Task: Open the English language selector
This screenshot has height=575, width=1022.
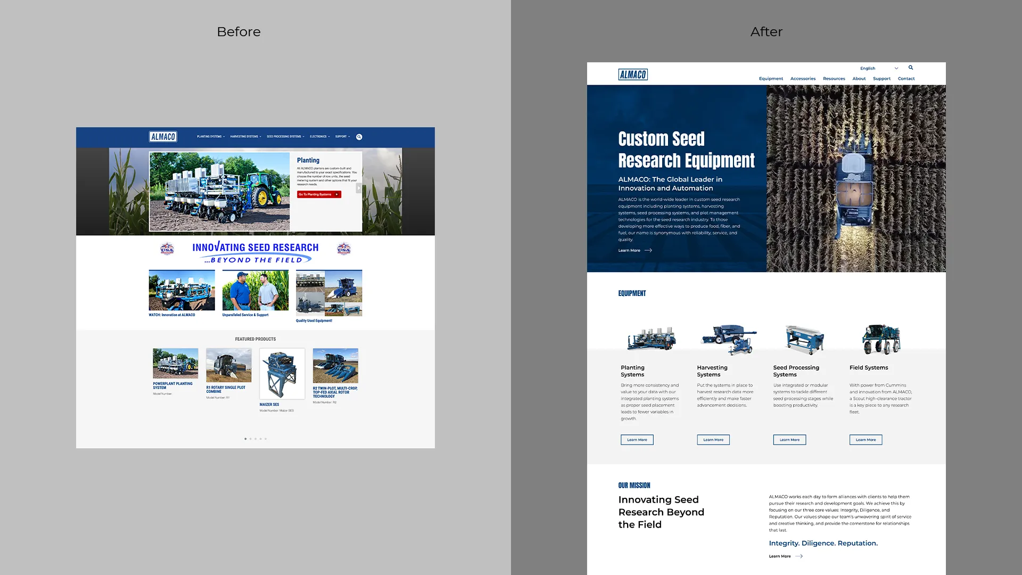Action: [x=879, y=68]
